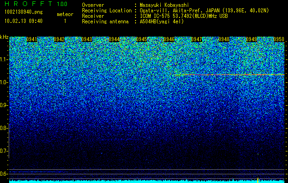Click the 0941 time marker
Viewport: 288px width, 183px height.
[x=32, y=39]
